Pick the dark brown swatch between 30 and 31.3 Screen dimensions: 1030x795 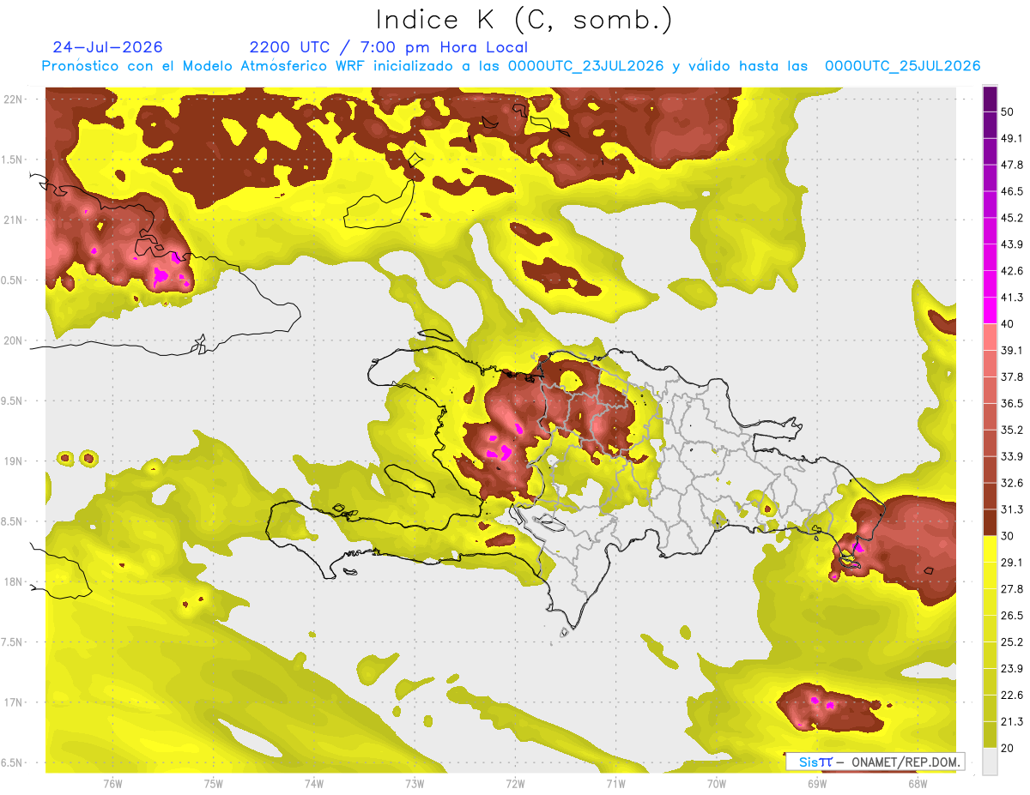(990, 522)
